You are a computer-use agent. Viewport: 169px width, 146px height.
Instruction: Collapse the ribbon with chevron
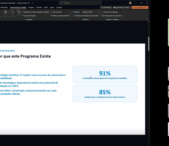pyautogui.click(x=147, y=19)
